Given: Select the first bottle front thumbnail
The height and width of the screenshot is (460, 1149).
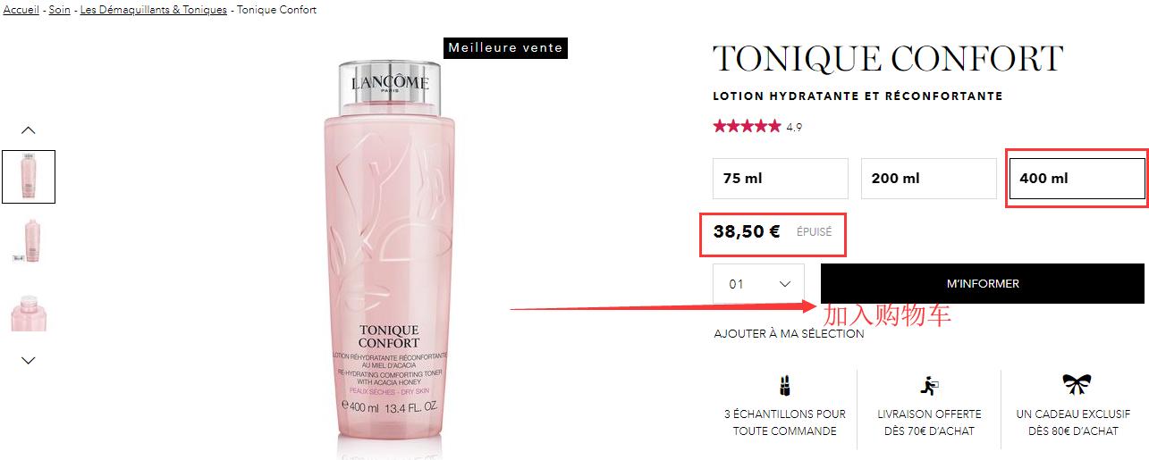Looking at the screenshot, I should point(29,177).
